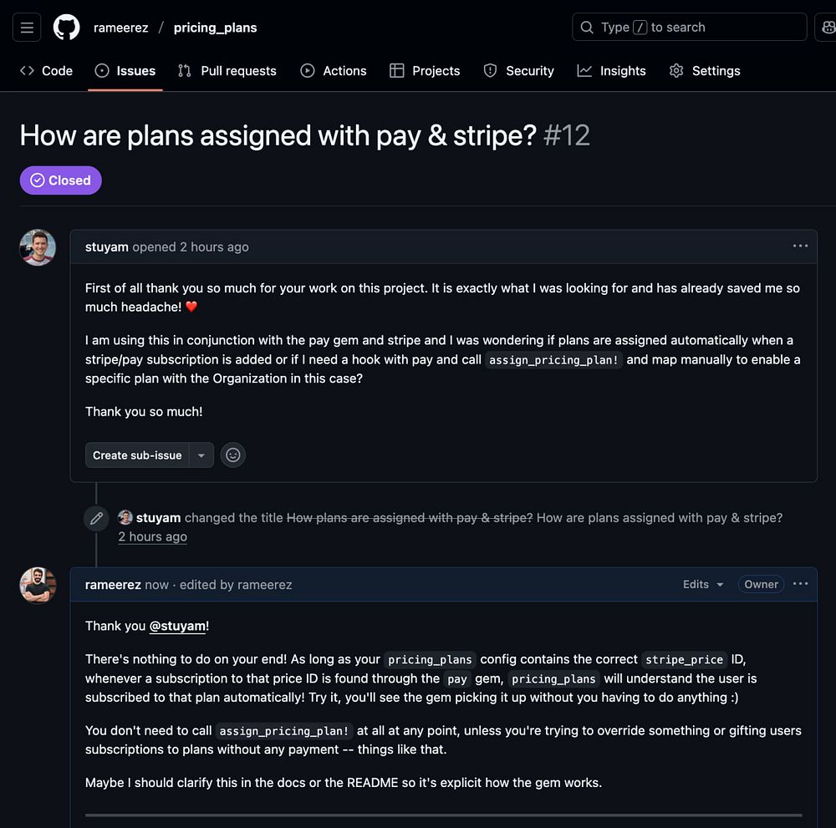The height and width of the screenshot is (828, 836).
Task: Expand the Create sub-issue dropdown arrow
Action: (201, 455)
